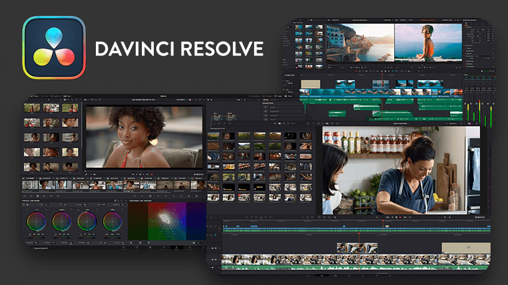Select the highlighted Color Wheels palette icon
The width and height of the screenshot is (508, 285).
[37, 196]
